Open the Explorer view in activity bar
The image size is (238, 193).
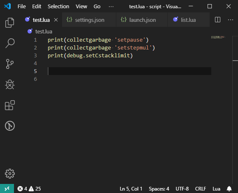tap(10, 23)
